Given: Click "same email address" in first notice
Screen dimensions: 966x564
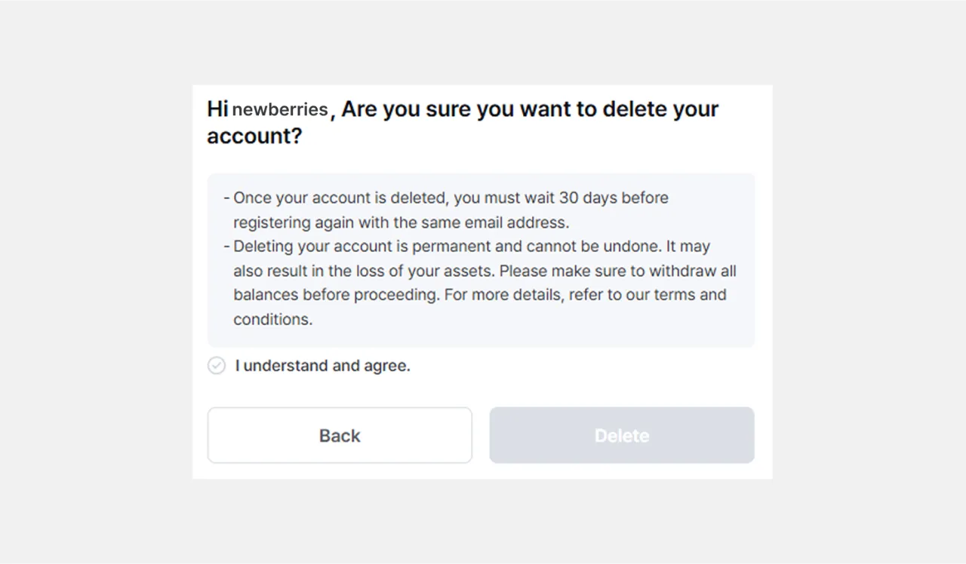Looking at the screenshot, I should [x=502, y=222].
